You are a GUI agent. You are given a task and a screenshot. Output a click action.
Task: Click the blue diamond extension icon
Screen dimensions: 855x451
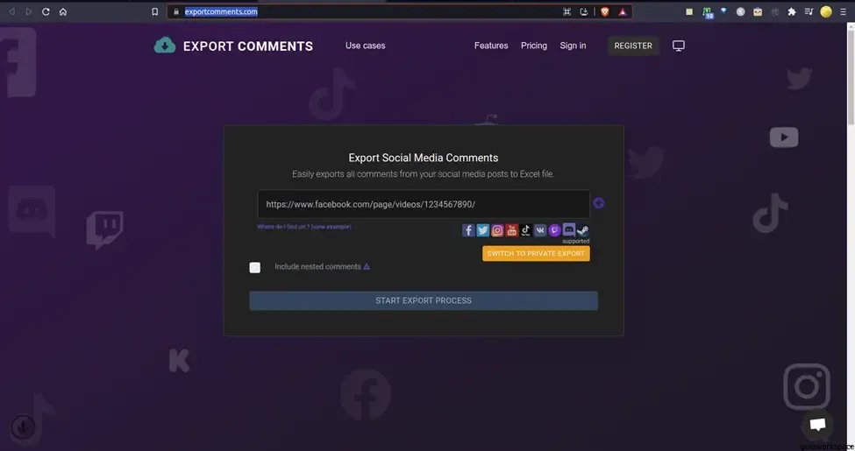[x=723, y=11]
